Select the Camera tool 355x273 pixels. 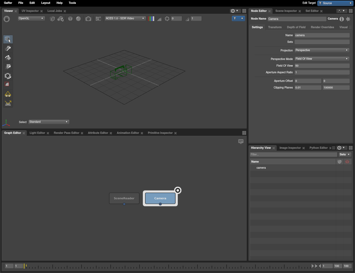8,76
